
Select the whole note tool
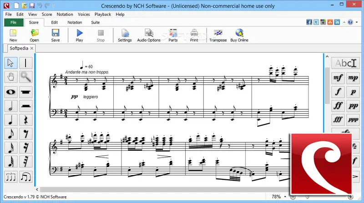(x=11, y=92)
